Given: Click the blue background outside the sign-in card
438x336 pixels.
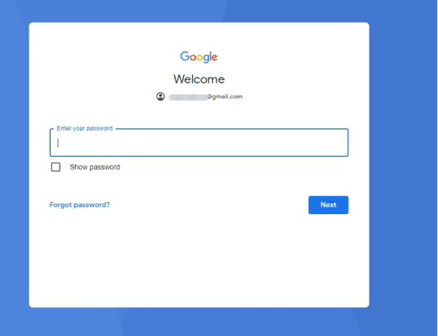Looking at the screenshot, I should [x=402, y=168].
